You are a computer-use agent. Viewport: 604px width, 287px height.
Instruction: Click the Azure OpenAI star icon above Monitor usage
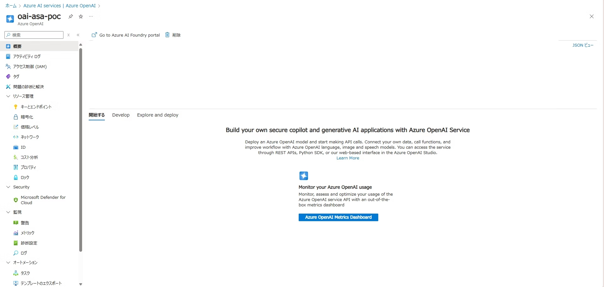pos(304,176)
